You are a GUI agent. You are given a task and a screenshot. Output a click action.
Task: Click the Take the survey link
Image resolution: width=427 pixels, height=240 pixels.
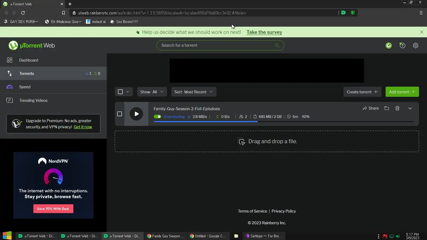264,32
